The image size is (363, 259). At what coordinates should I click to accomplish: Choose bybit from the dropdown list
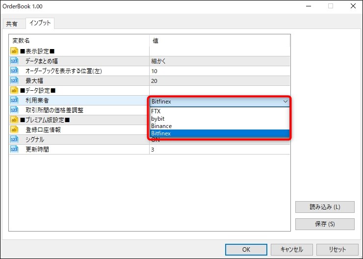tap(219, 119)
